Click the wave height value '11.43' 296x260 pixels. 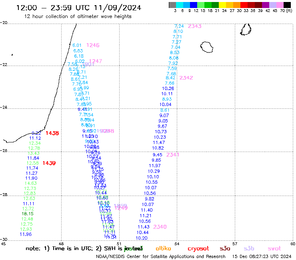[144, 227]
